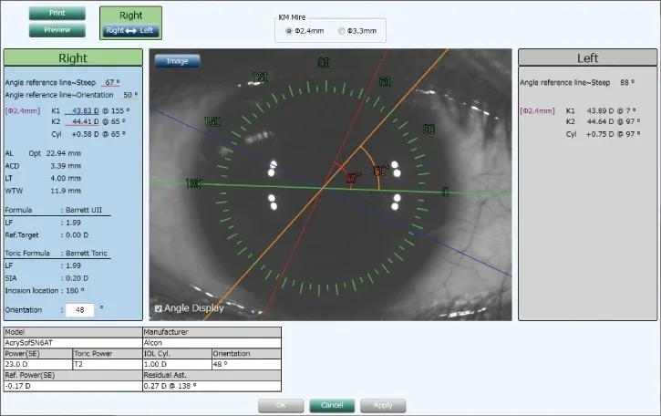Image resolution: width=661 pixels, height=416 pixels.
Task: Click the Angle reference line~Steep value 67°
Action: click(112, 82)
